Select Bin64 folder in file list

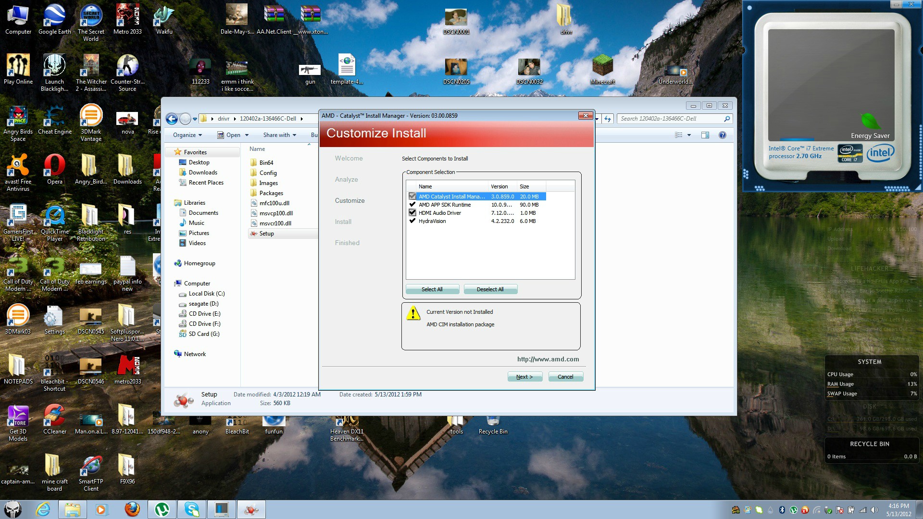click(x=266, y=163)
